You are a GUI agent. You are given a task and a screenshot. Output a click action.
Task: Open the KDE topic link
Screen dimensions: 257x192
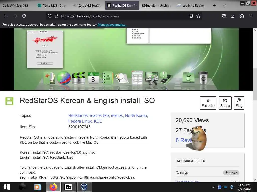[x=98, y=121]
